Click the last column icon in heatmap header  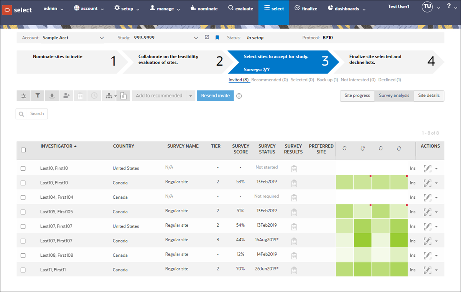399,148
